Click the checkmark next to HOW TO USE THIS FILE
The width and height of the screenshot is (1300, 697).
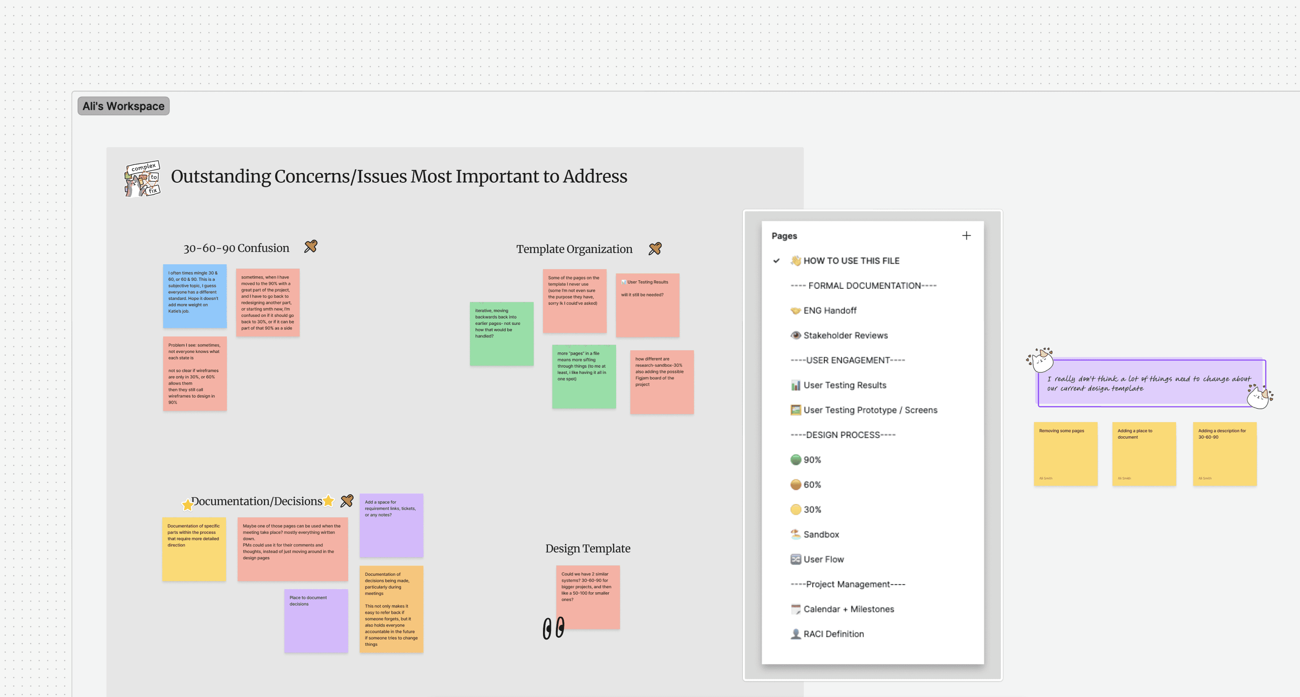tap(776, 261)
